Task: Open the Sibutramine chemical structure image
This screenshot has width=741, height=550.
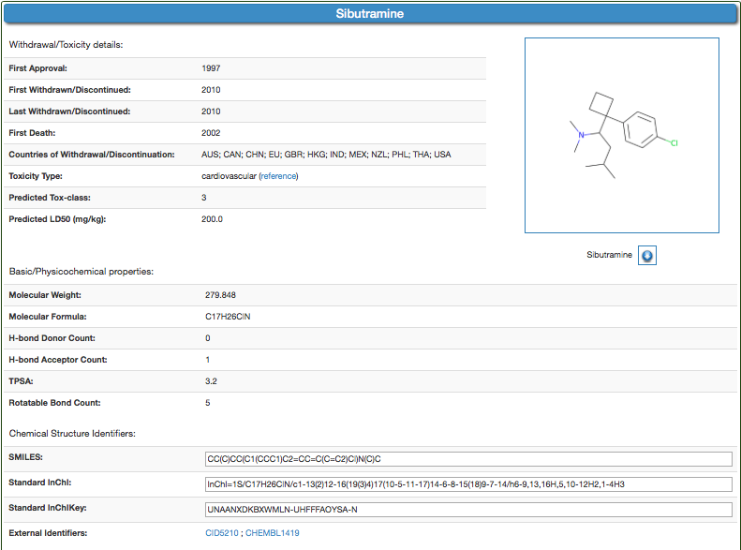Action: point(621,135)
